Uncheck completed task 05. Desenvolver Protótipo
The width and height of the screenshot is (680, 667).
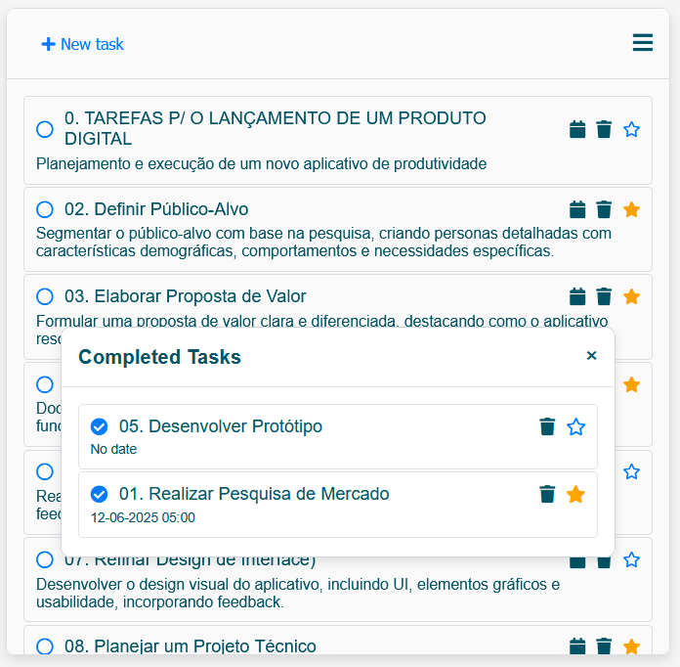pos(100,426)
